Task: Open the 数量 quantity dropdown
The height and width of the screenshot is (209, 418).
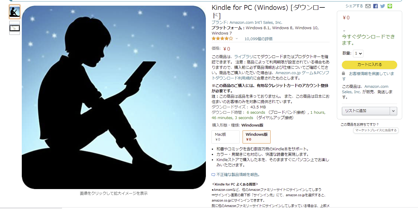Action: (358, 54)
